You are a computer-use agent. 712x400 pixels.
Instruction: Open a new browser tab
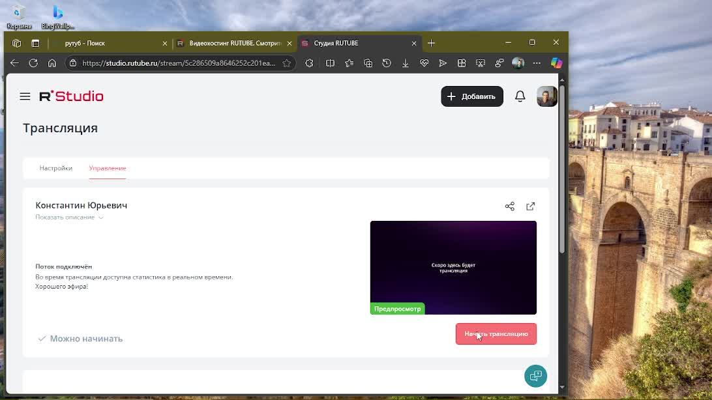point(432,43)
